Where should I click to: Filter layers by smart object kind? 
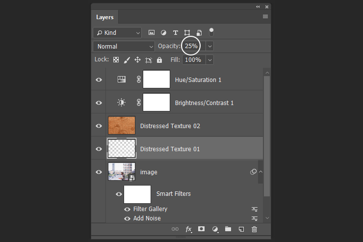point(199,33)
